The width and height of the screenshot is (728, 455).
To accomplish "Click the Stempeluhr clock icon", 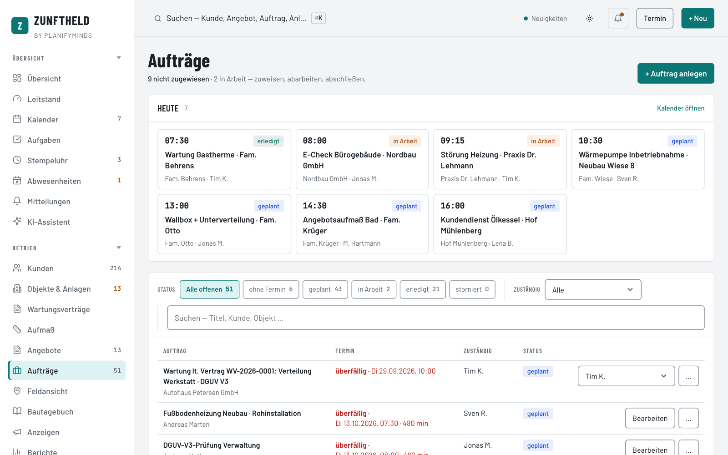I will 17,160.
